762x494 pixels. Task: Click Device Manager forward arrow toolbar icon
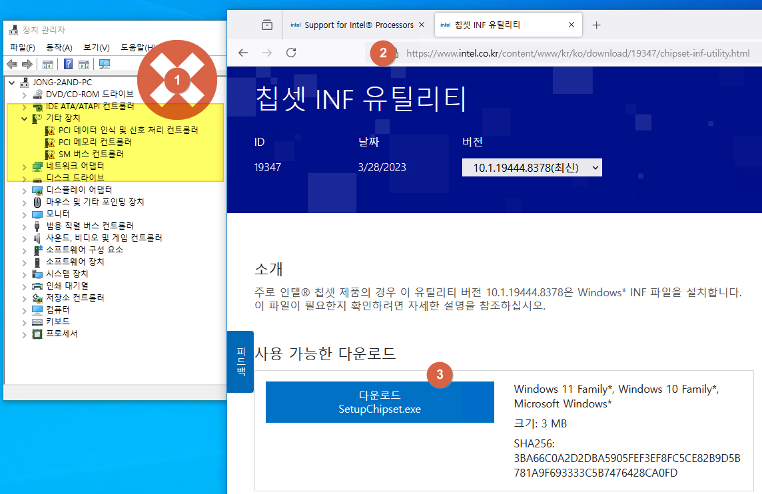[27, 64]
